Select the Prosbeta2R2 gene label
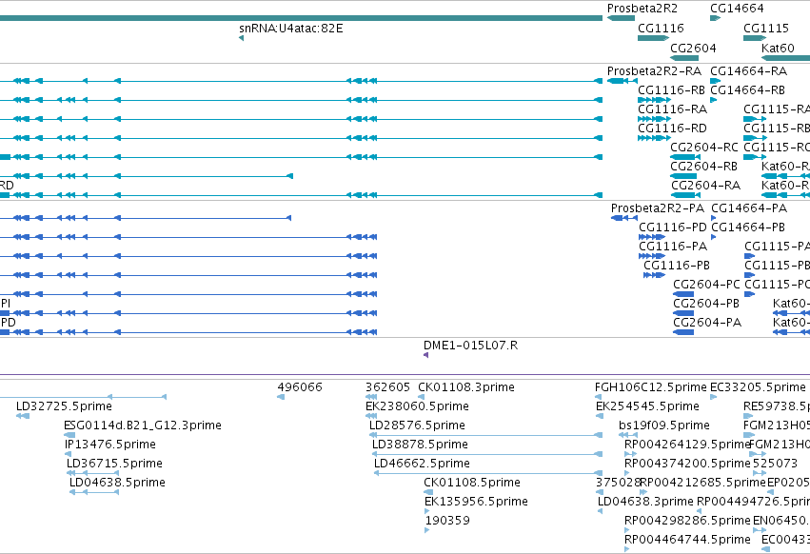810x554 pixels. pyautogui.click(x=642, y=9)
